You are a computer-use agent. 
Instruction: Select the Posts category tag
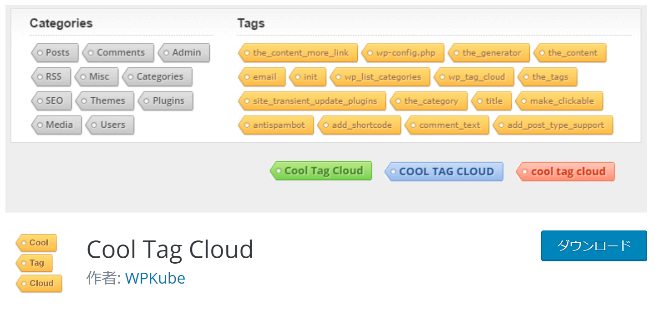[x=55, y=53]
